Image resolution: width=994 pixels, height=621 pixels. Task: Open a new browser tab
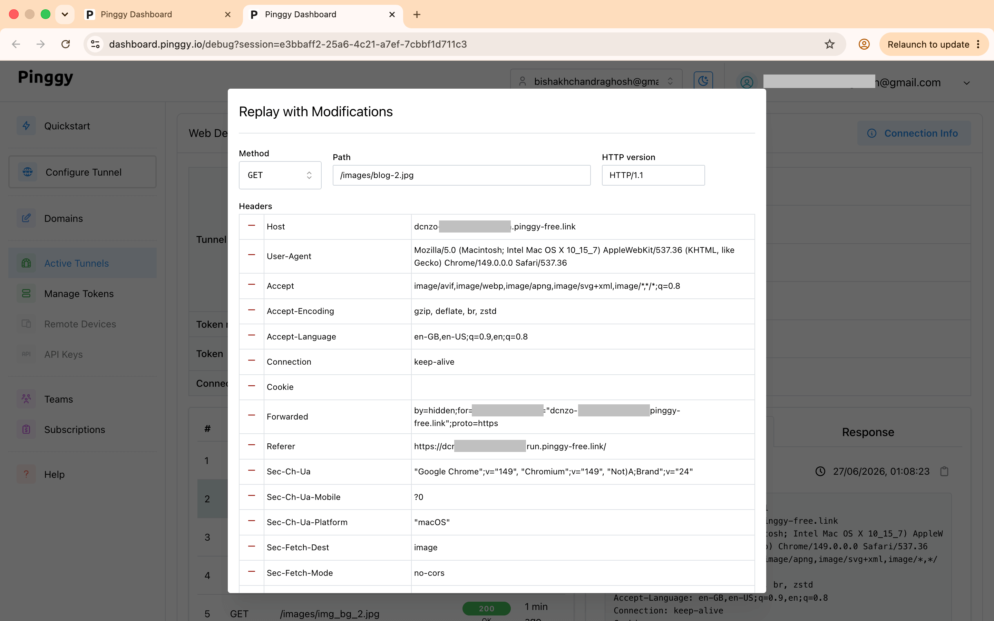coord(417,14)
